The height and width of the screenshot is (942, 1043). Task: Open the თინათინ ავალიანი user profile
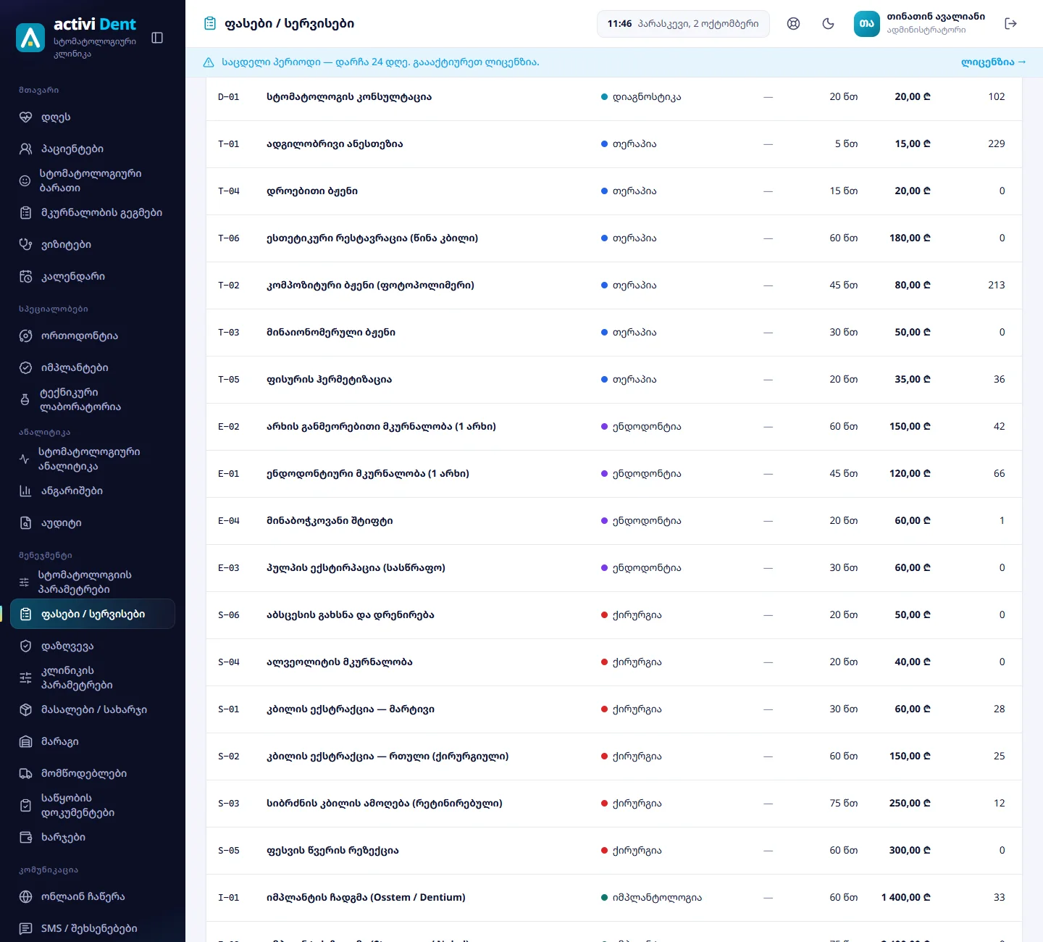point(921,23)
